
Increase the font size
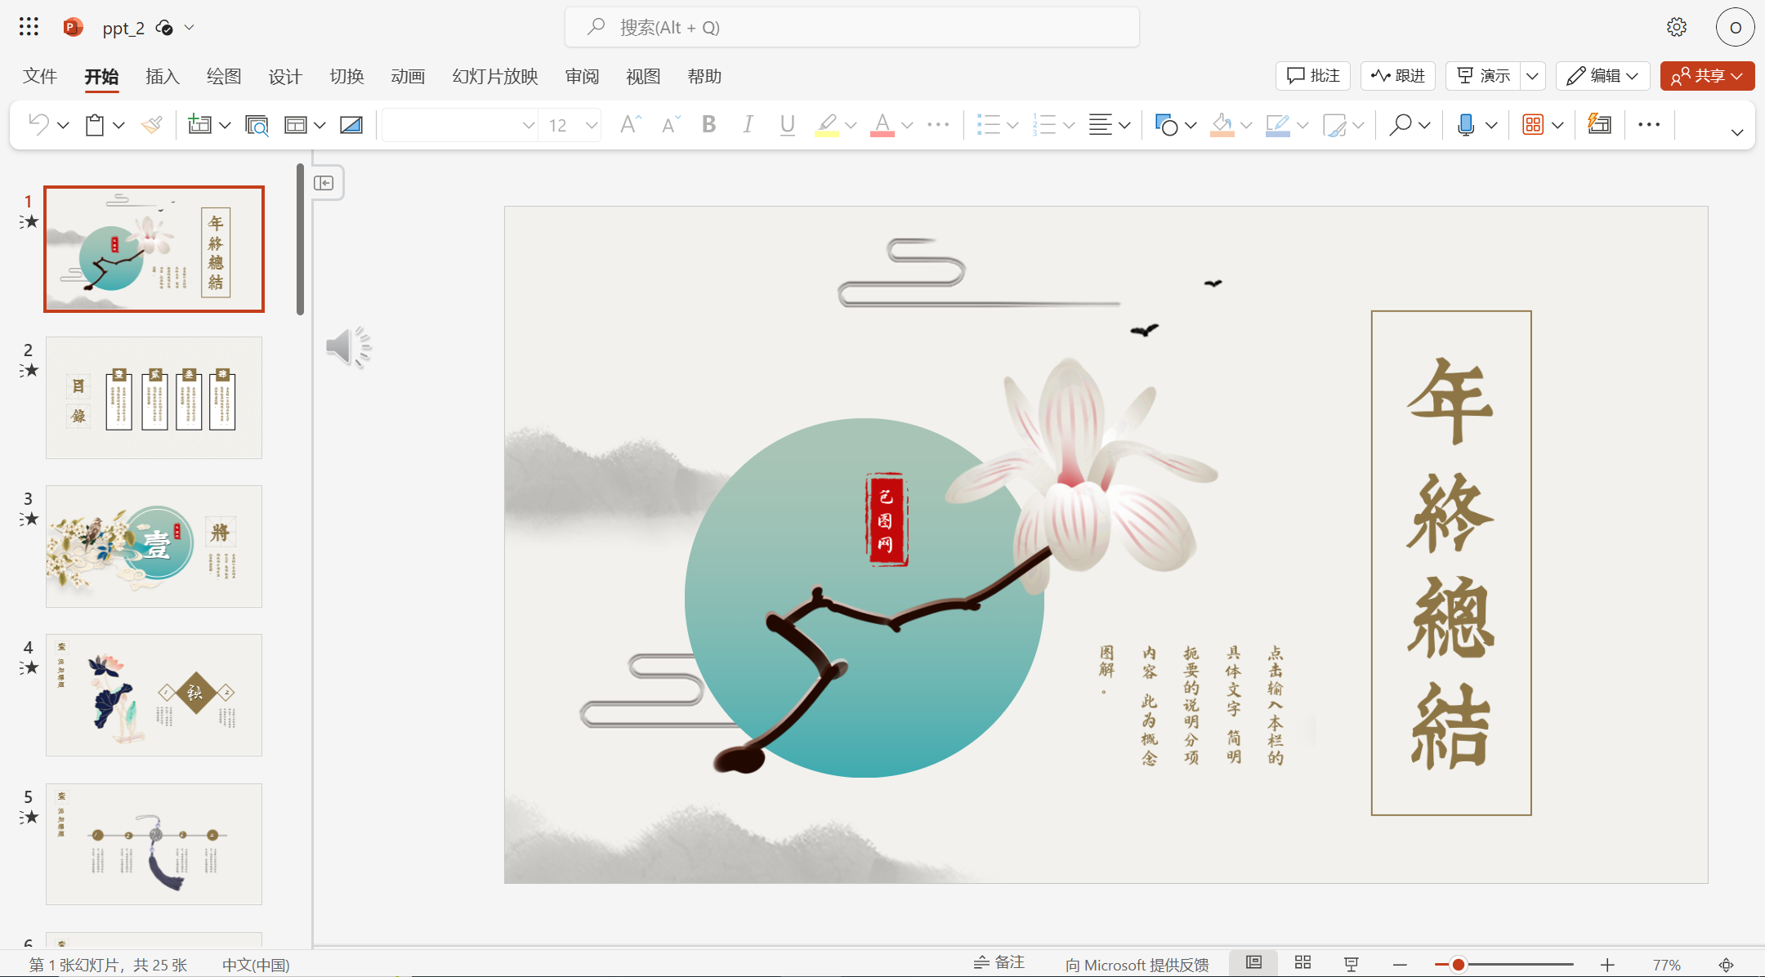(630, 124)
